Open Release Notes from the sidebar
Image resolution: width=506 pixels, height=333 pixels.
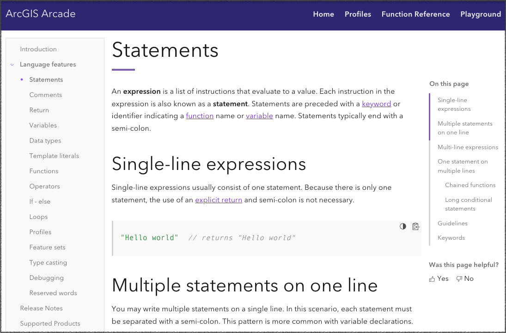[x=41, y=309]
